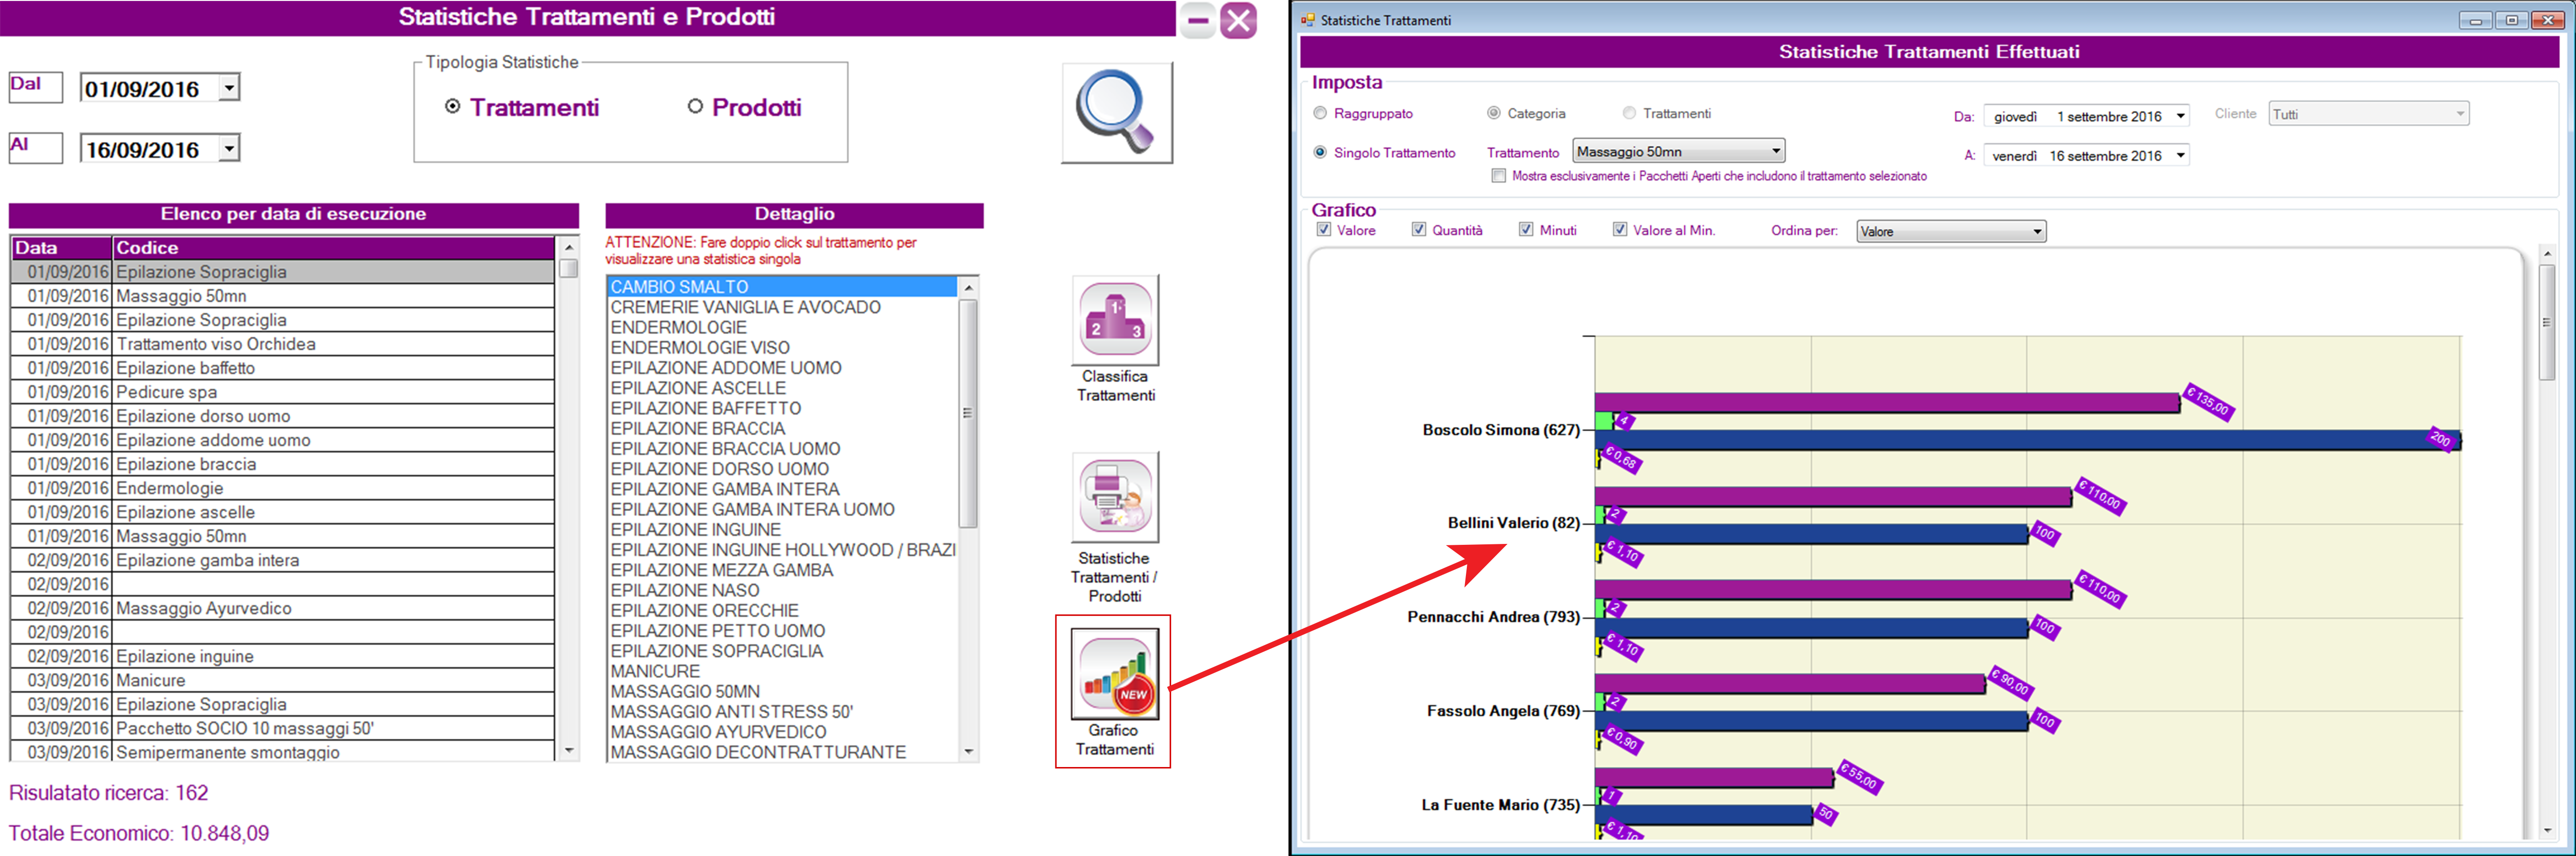Select the Trattamento viso Orchidea row

pyautogui.click(x=282, y=344)
